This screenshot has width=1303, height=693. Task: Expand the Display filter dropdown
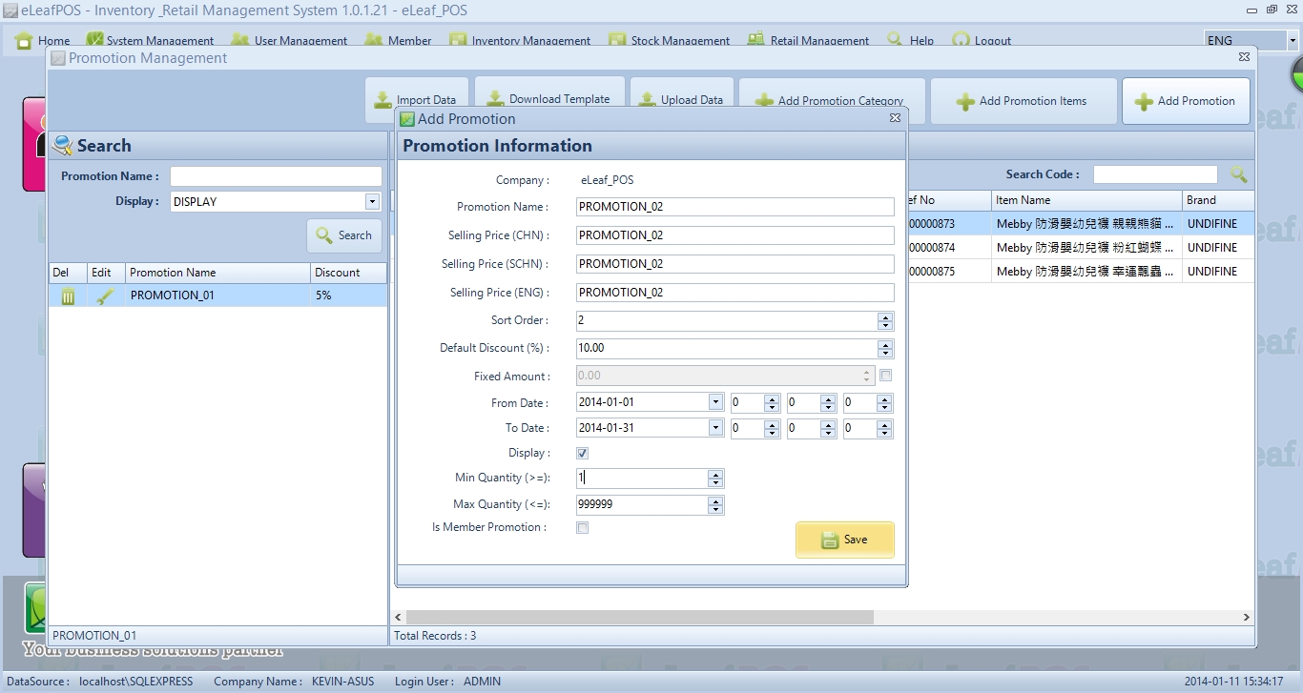pos(372,202)
